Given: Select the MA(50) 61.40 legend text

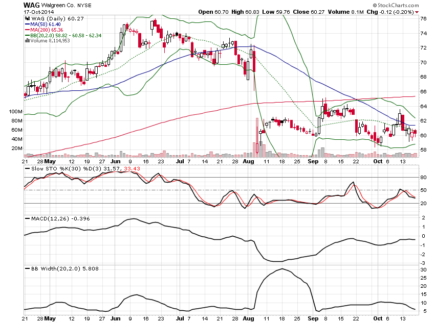Looking at the screenshot, I should (46, 24).
